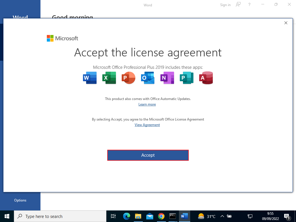Click the Word app icon in dialog

pos(90,78)
